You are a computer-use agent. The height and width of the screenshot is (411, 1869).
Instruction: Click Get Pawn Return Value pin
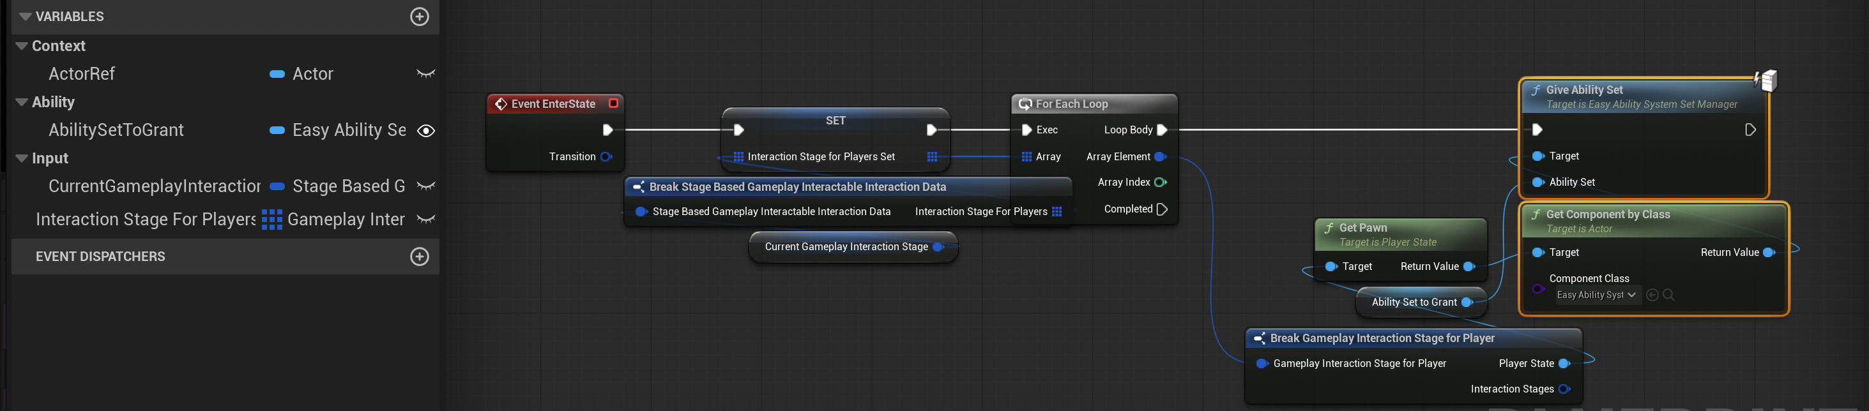pyautogui.click(x=1469, y=267)
